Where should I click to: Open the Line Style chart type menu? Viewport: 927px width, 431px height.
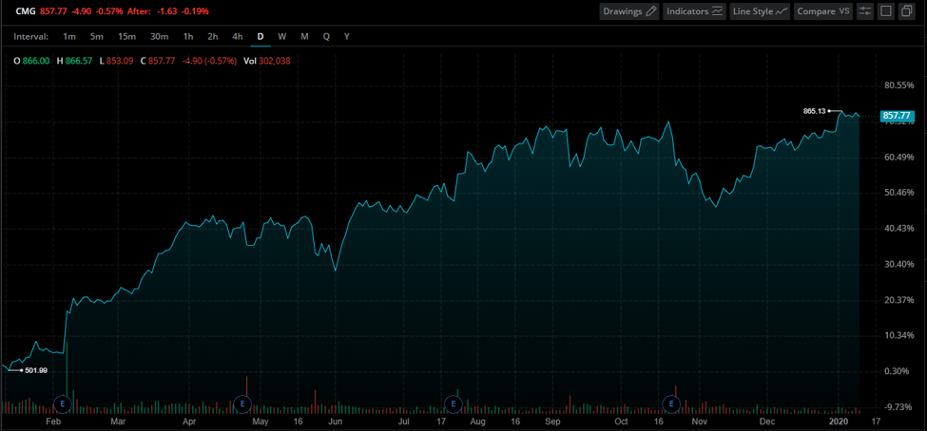point(760,11)
